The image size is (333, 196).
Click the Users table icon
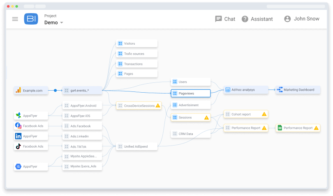tap(175, 82)
